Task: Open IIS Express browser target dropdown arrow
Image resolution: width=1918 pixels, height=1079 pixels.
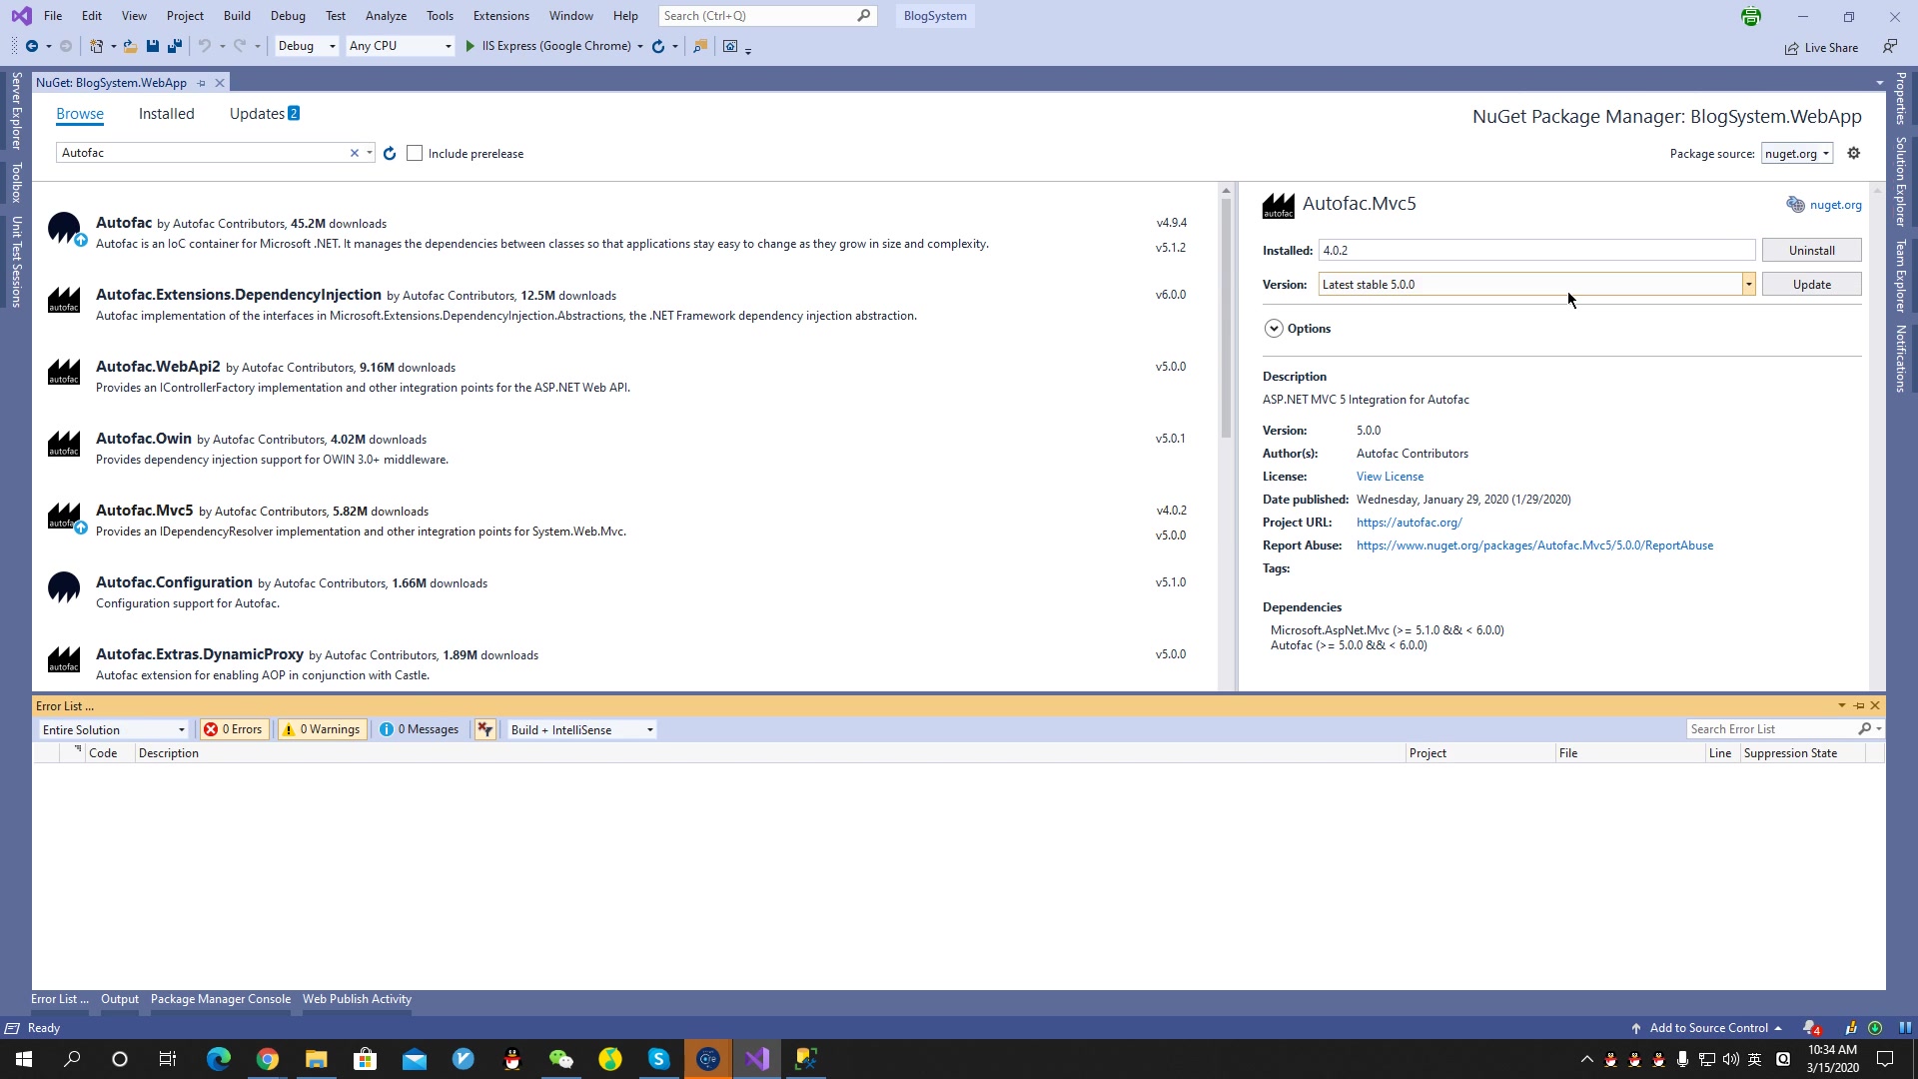Action: [x=640, y=46]
